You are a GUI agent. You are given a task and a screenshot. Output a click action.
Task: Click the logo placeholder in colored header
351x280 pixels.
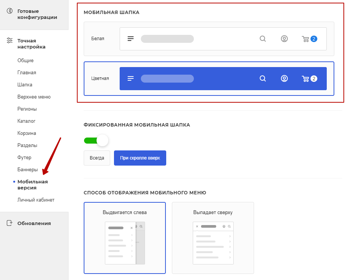click(x=167, y=79)
